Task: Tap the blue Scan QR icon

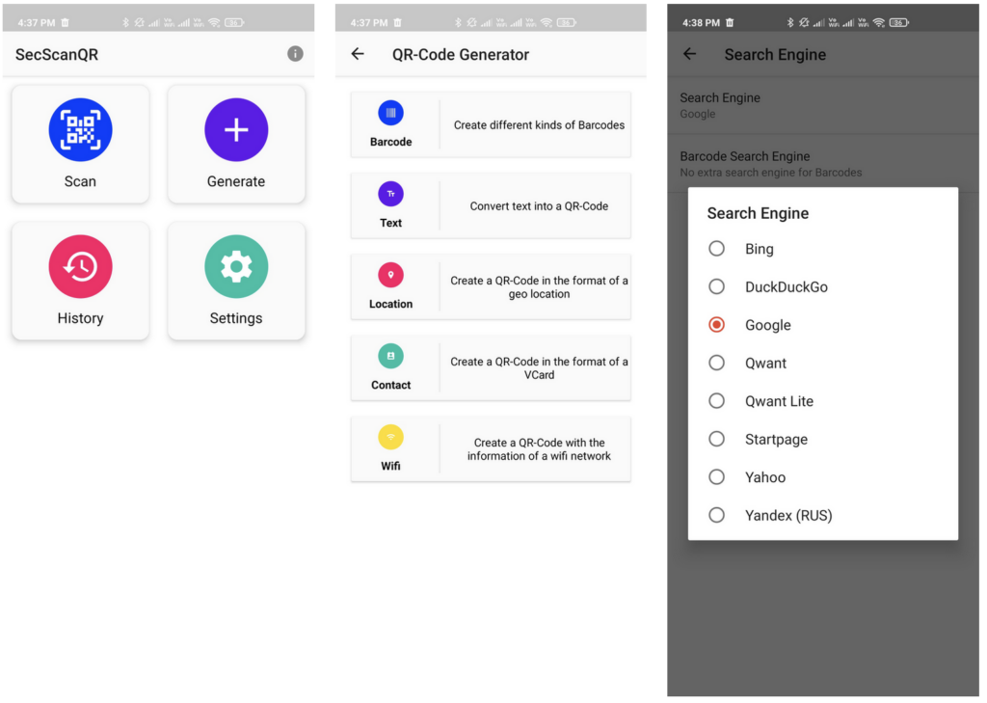Action: click(80, 130)
